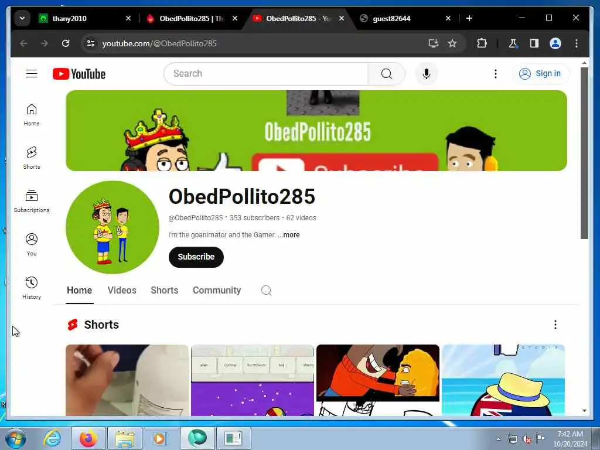Click the page vertical scrollbar thumb
The width and height of the screenshot is (600, 450).
584,153
